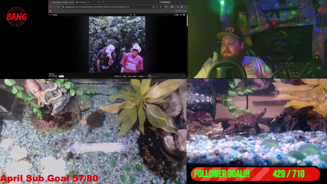Click the YouTube search magnifier button
The image size is (327, 184).
click(131, 15)
